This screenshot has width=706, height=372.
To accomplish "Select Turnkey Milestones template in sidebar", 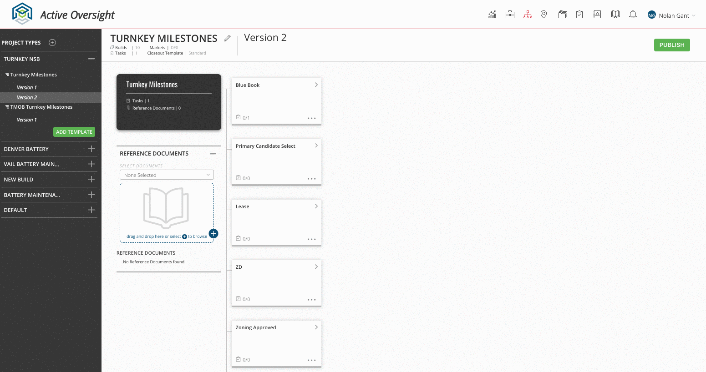I will coord(33,75).
